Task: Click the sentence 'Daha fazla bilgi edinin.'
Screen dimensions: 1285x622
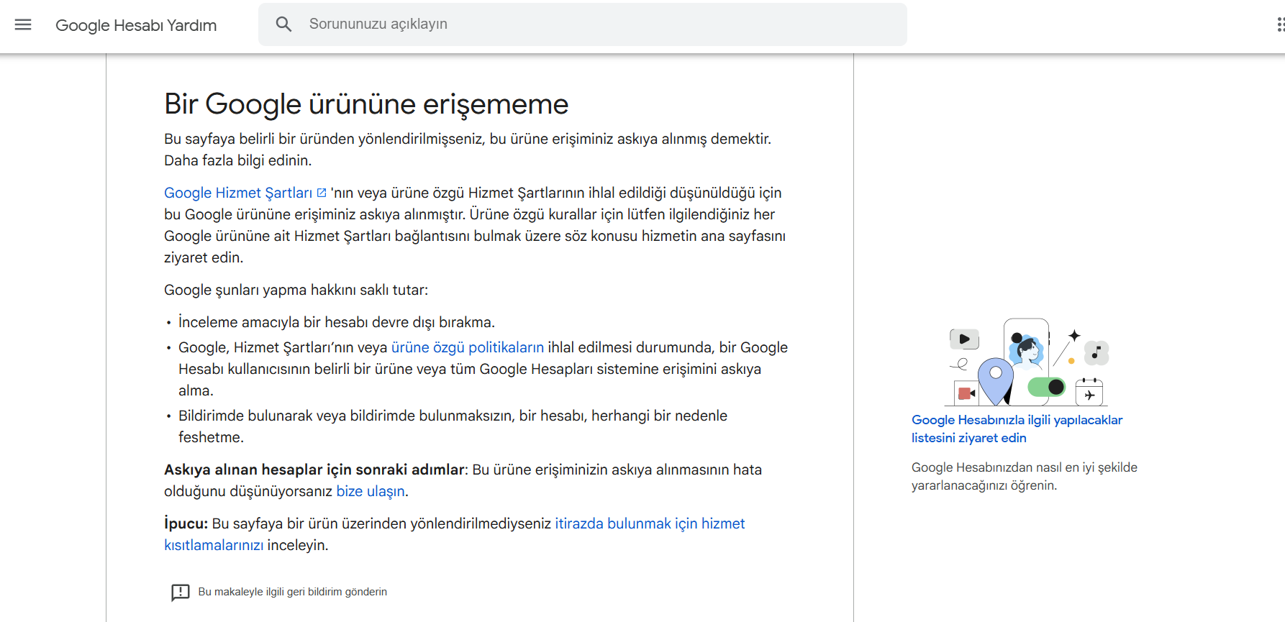Action: (237, 160)
